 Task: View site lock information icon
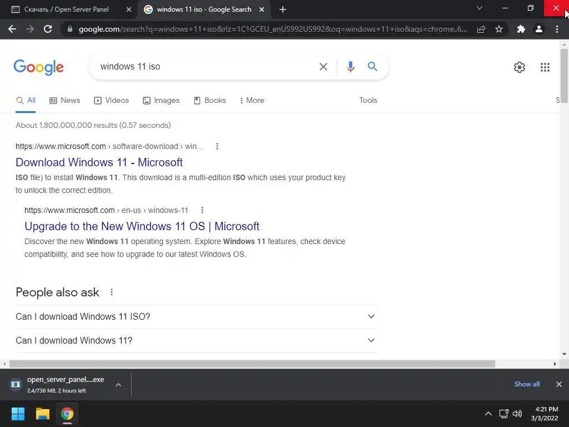tap(70, 29)
